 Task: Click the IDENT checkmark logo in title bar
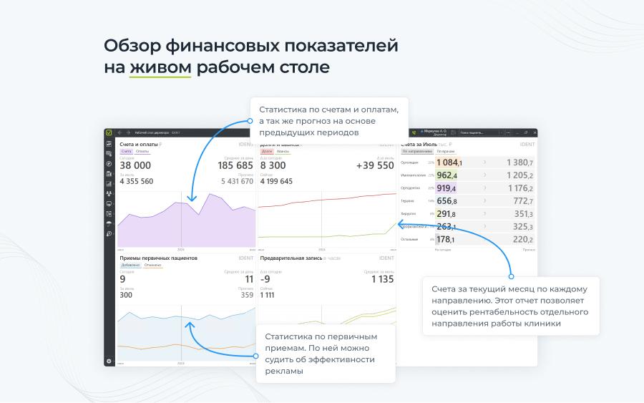coord(109,132)
